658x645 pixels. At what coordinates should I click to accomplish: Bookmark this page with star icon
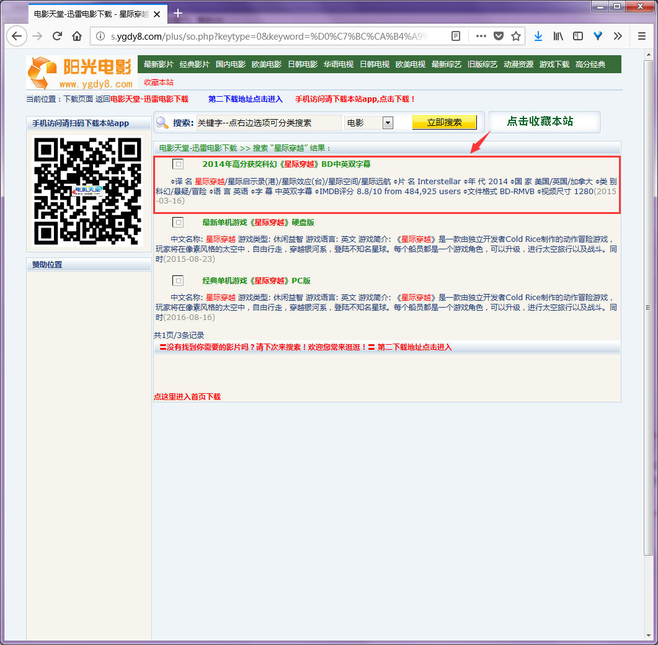516,37
